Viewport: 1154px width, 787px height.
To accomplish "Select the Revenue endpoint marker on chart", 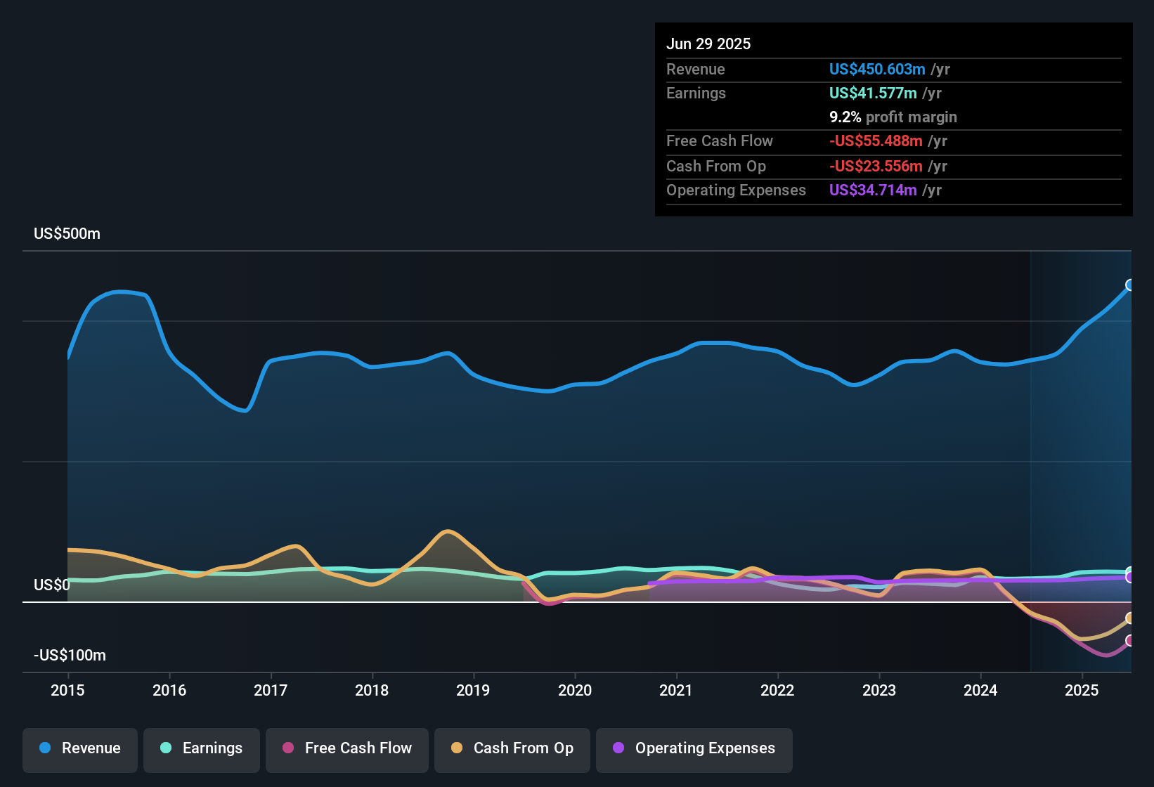I will coord(1130,285).
